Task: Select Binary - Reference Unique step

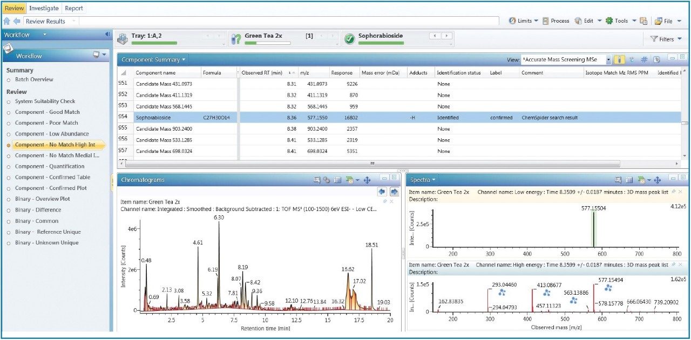Action: 48,232
